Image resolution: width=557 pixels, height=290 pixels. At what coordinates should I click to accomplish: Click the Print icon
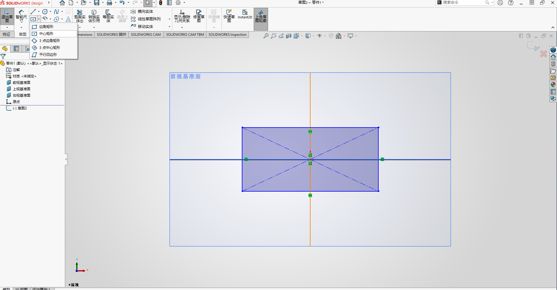pos(109,3)
